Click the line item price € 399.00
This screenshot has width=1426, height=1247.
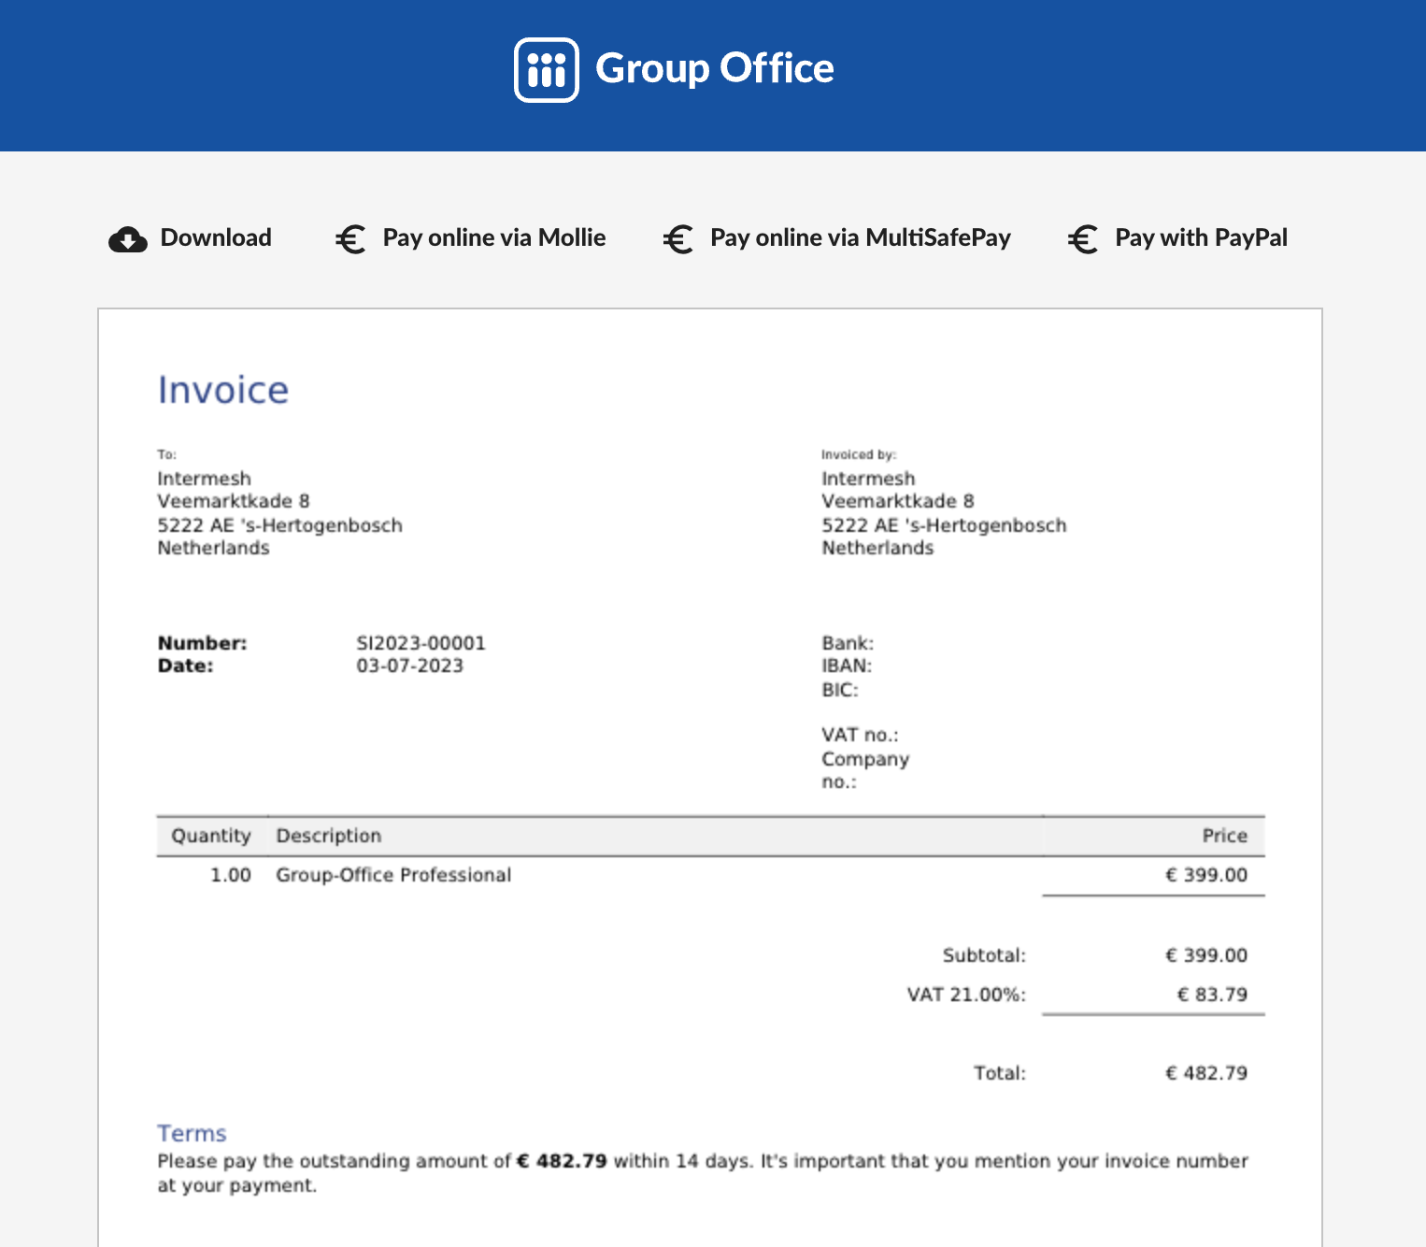tap(1206, 875)
